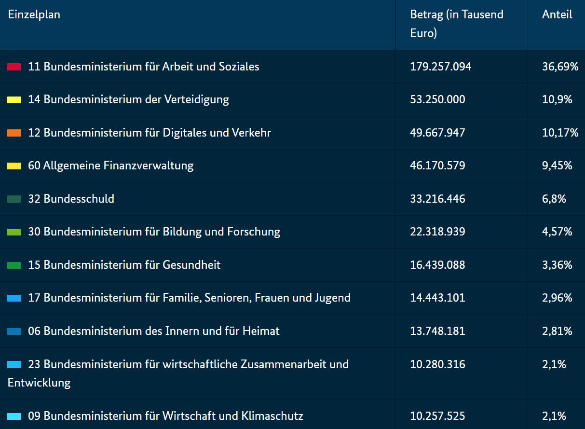
Task: Click the blue swatch for Familie, Senioren, Frauen
Action: [14, 298]
